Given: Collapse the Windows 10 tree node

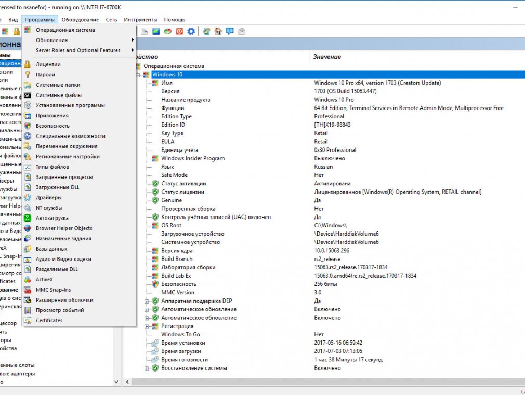Looking at the screenshot, I should pyautogui.click(x=138, y=75).
